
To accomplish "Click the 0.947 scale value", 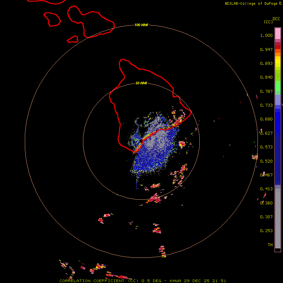I will pyautogui.click(x=266, y=49).
